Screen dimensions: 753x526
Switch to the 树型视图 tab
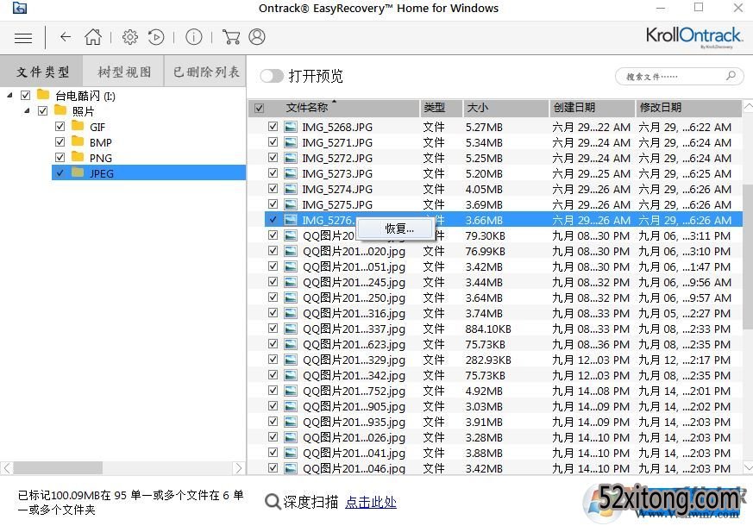[124, 71]
